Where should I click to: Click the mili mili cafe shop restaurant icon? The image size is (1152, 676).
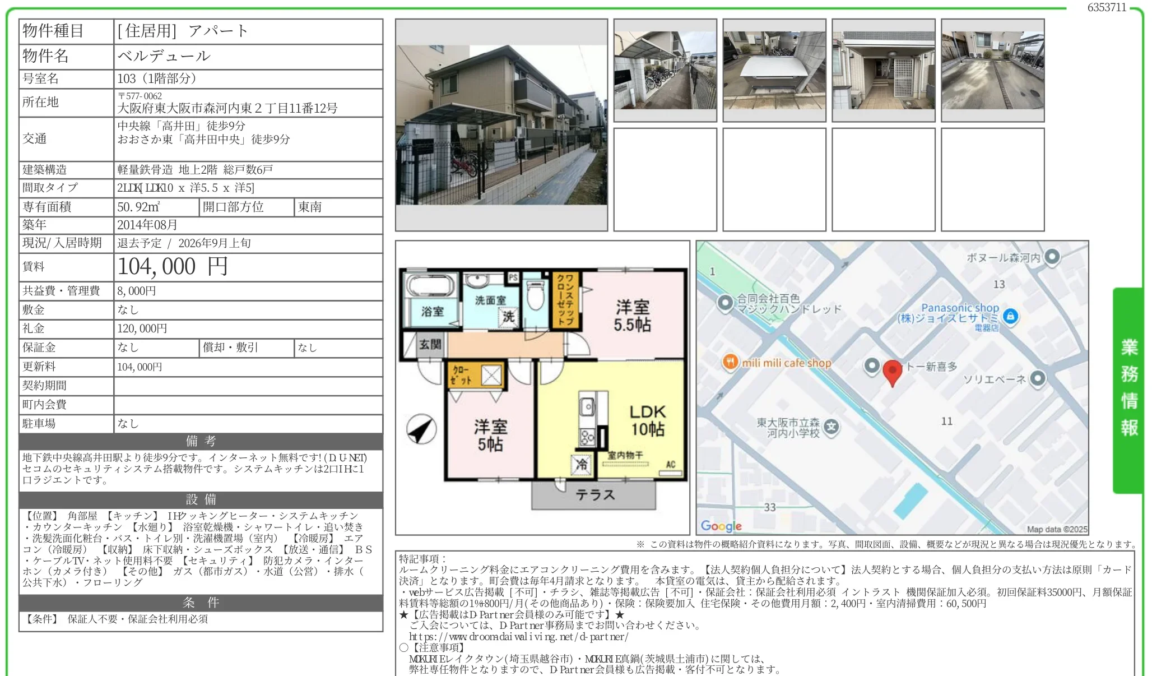pos(729,362)
